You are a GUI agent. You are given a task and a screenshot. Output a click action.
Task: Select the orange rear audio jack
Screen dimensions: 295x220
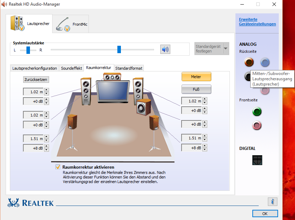click(249, 62)
